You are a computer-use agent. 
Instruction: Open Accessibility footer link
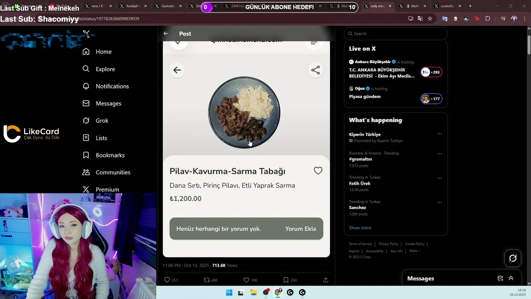point(375,251)
